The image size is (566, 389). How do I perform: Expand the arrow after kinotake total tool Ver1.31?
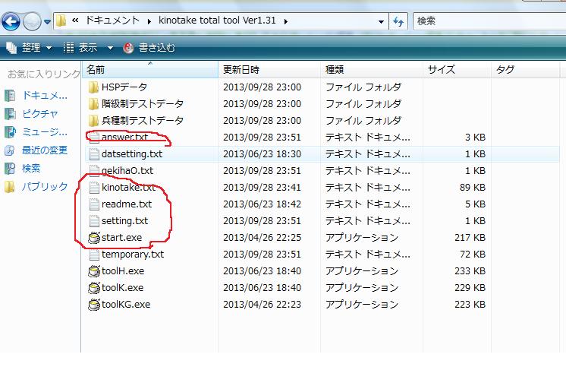tap(286, 21)
